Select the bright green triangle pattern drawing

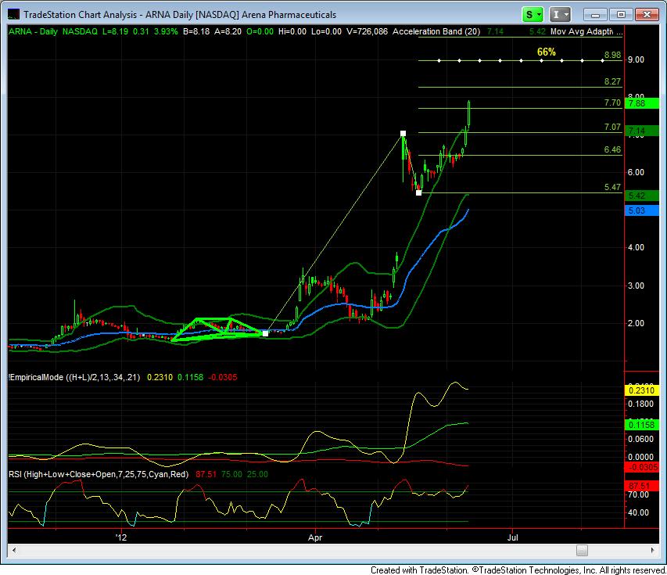coord(217,329)
